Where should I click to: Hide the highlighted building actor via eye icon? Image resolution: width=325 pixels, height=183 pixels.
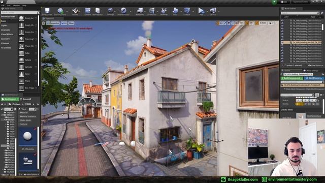click(282, 42)
